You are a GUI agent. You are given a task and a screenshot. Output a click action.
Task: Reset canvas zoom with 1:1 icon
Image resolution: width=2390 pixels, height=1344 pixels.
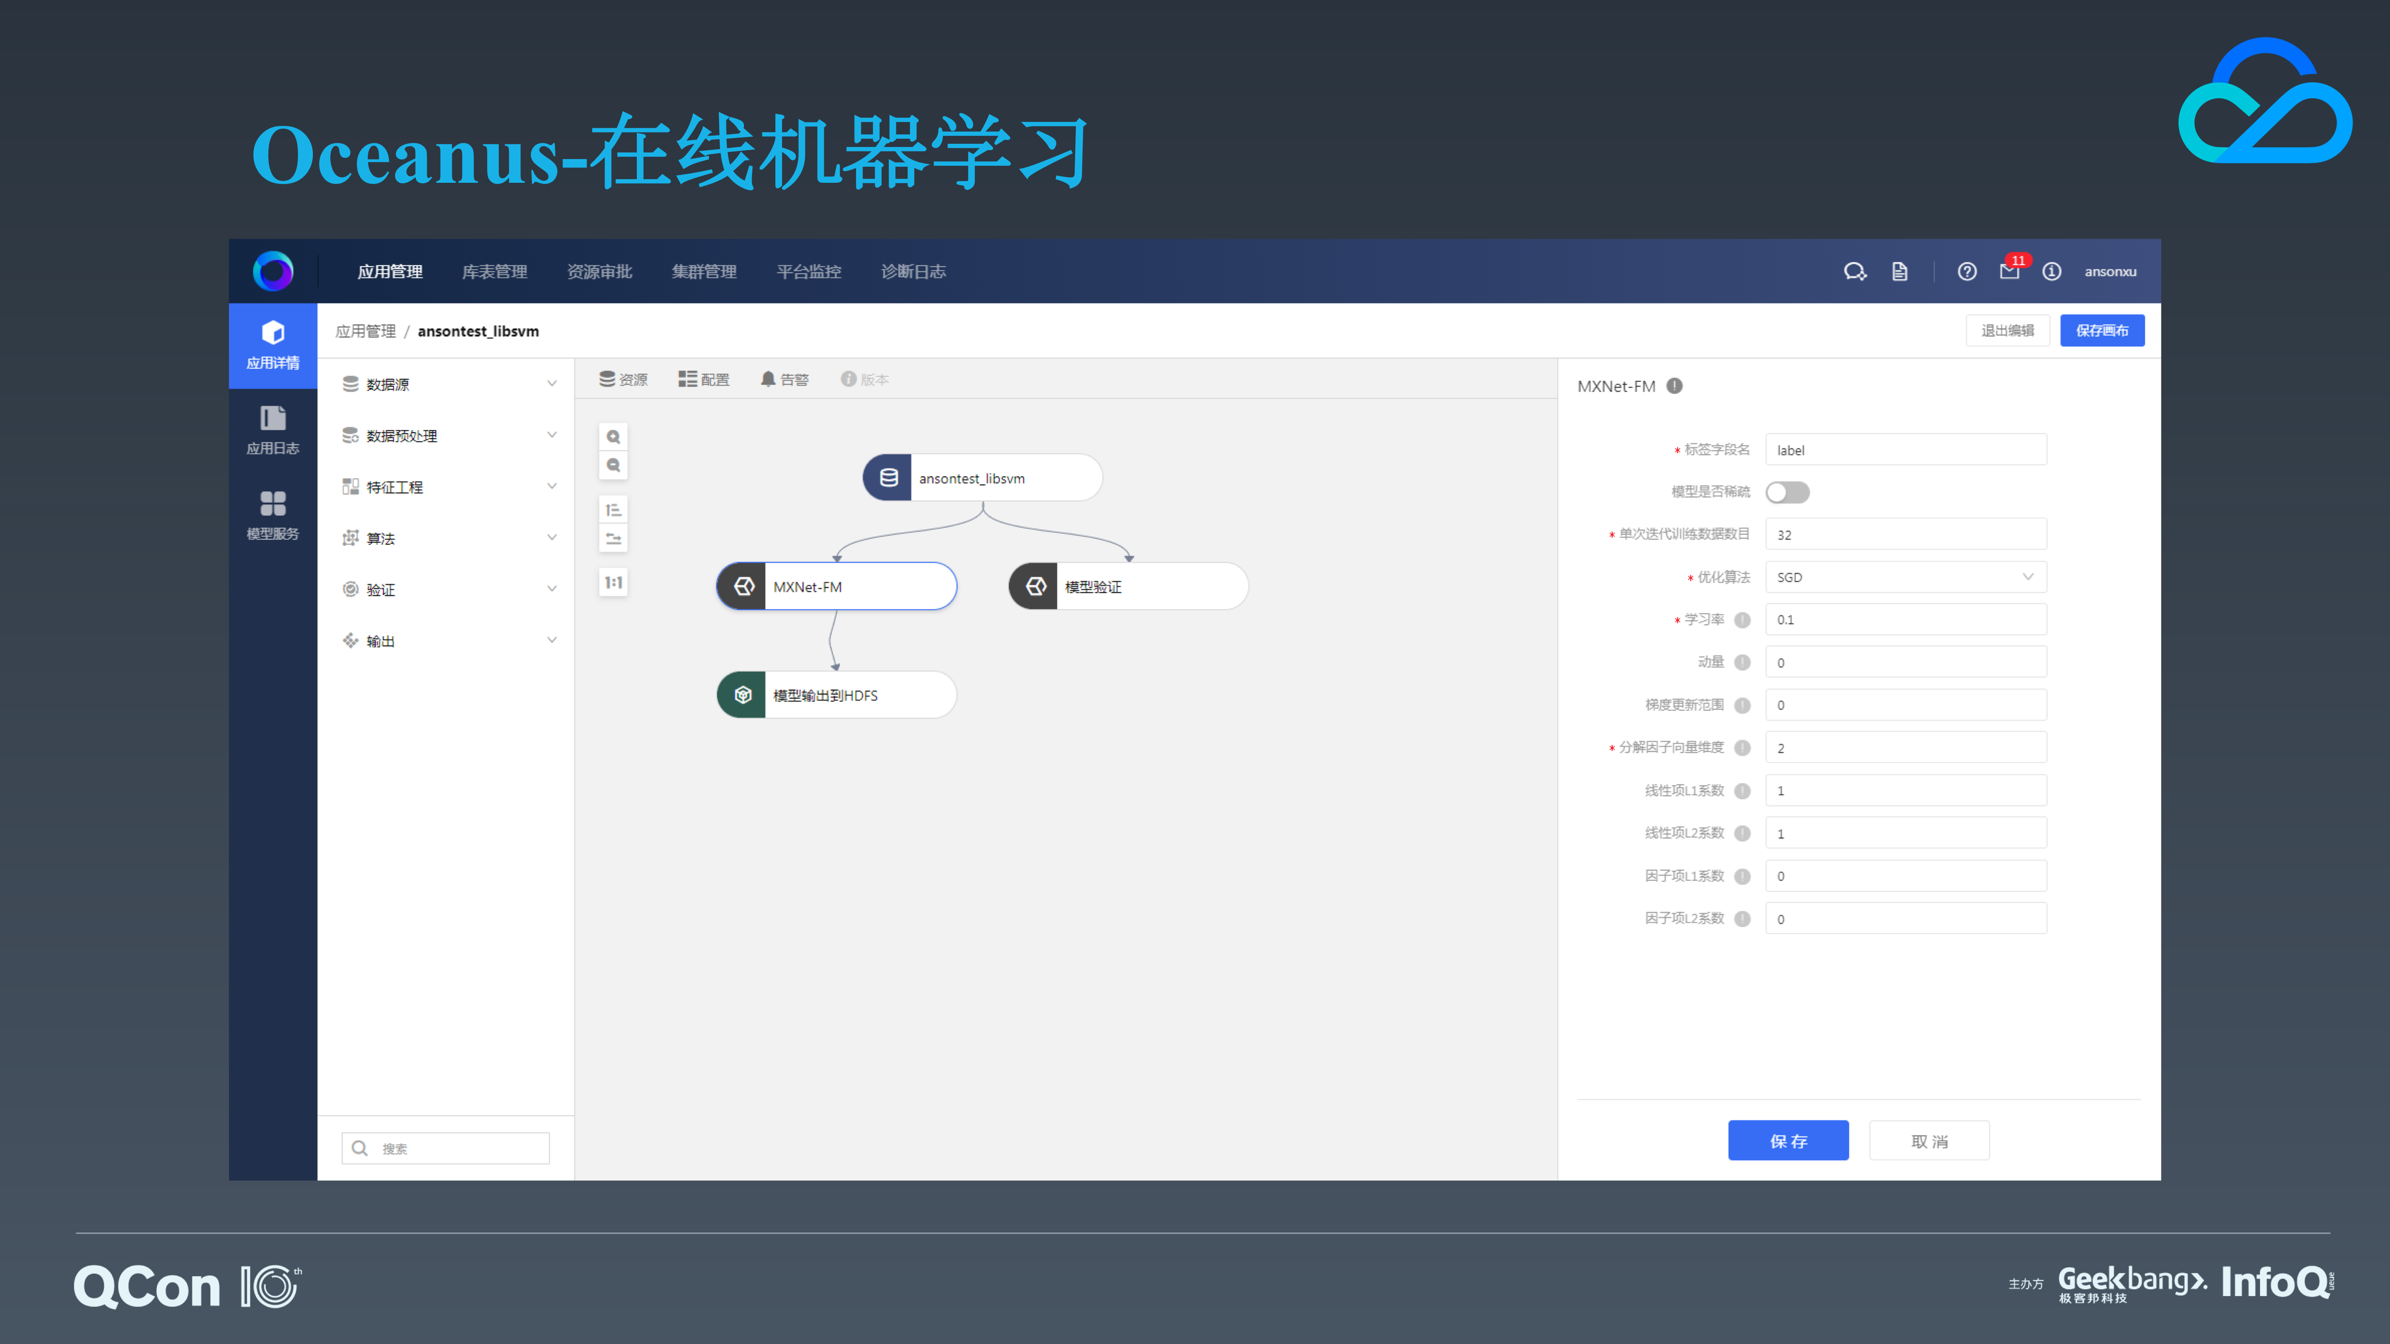(x=613, y=582)
